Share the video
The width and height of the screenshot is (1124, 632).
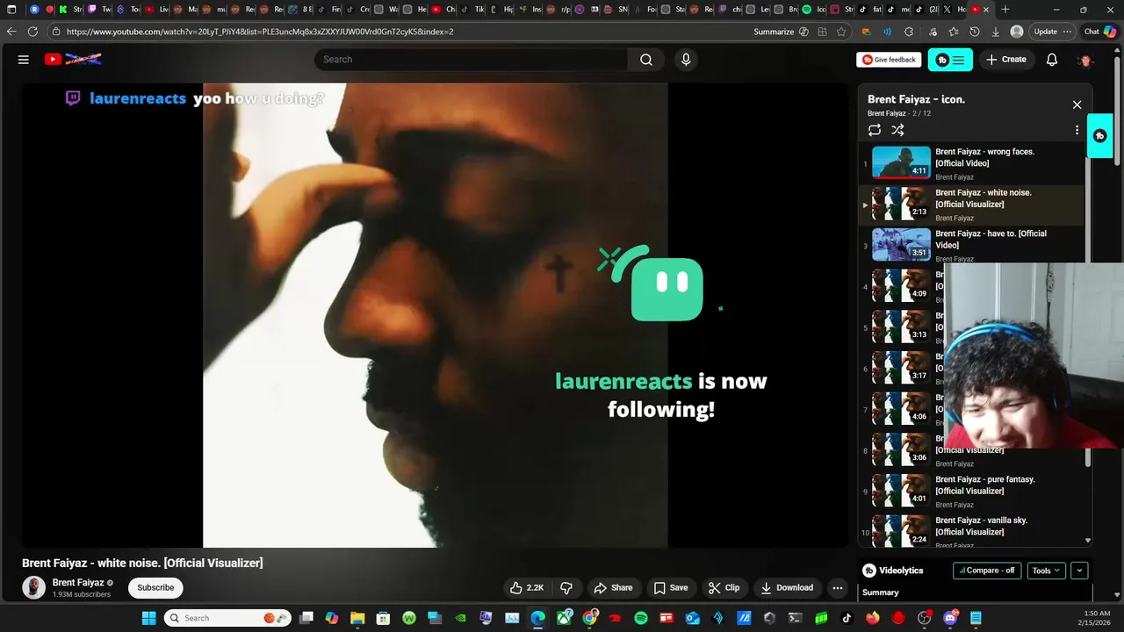click(x=613, y=588)
